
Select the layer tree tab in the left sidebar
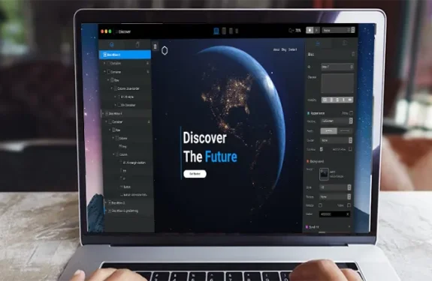pyautogui.click(x=112, y=44)
